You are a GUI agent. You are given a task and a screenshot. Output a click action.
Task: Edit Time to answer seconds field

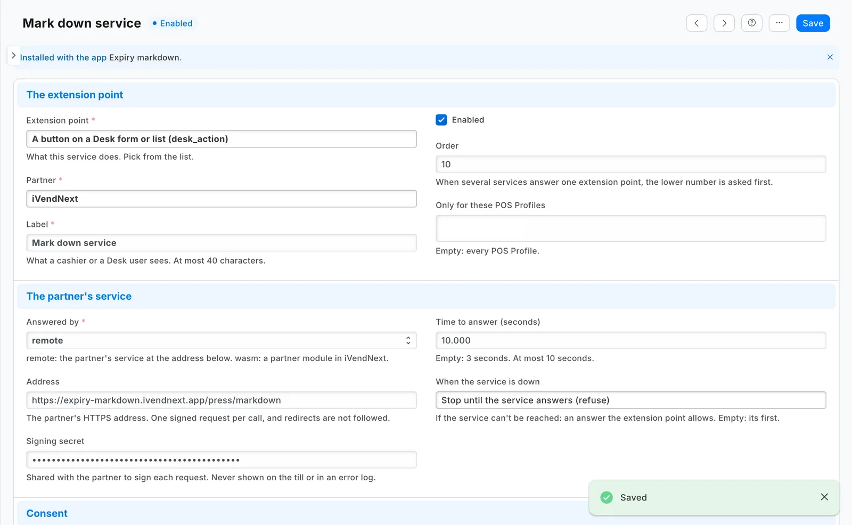[x=630, y=340]
